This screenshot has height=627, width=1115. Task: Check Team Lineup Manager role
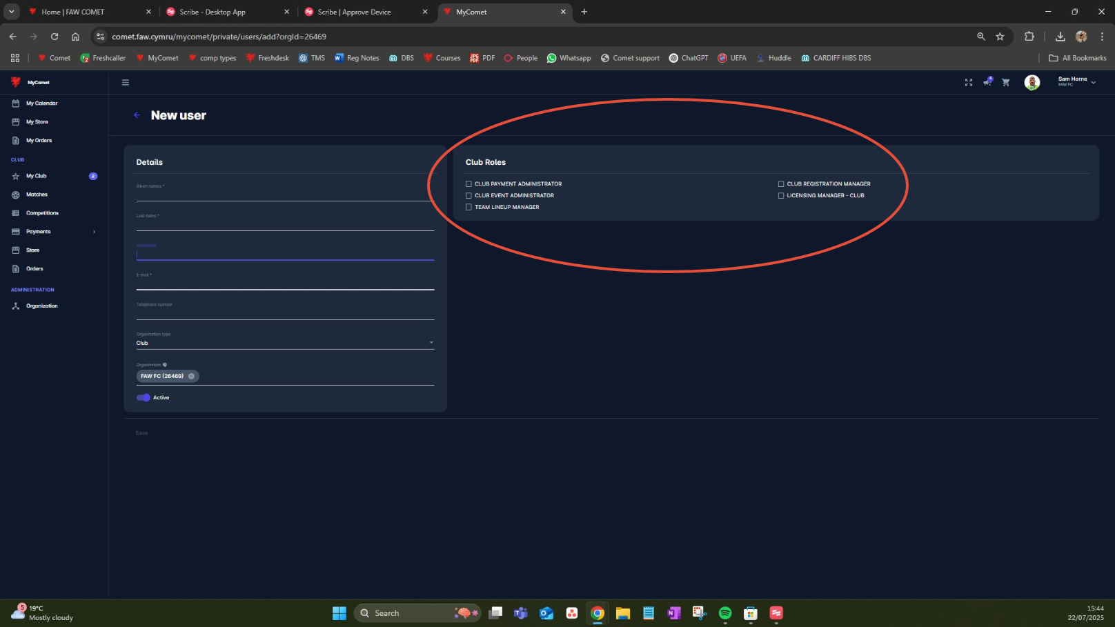click(x=468, y=208)
